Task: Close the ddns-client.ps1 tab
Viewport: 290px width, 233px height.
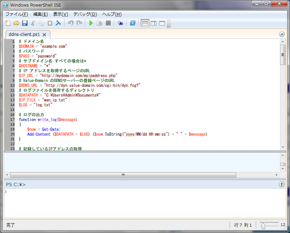Action: pyautogui.click(x=44, y=34)
